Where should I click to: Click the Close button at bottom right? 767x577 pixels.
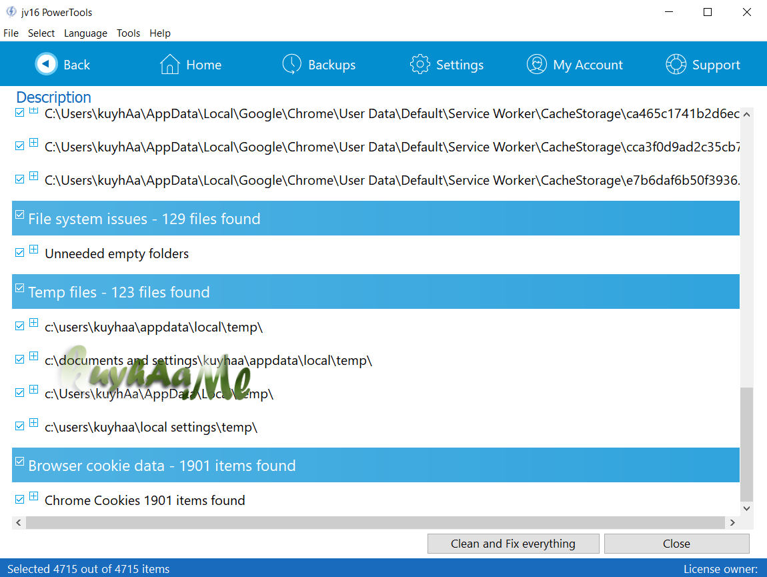(x=676, y=544)
